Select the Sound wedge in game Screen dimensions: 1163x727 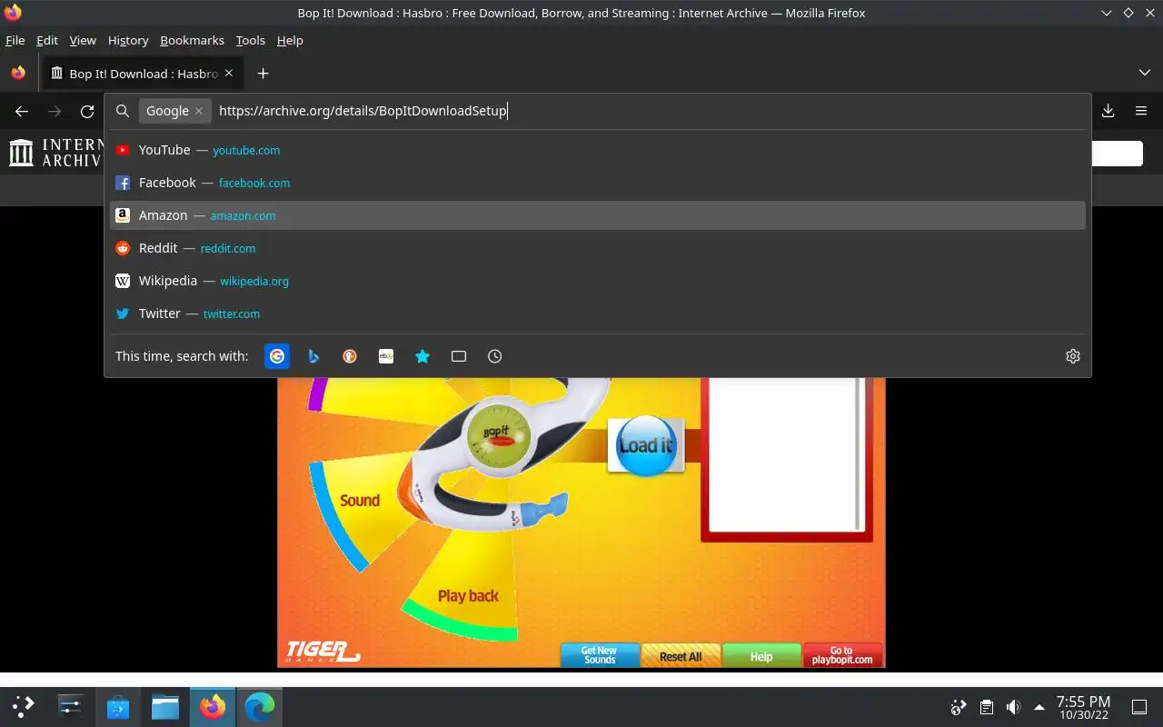[x=360, y=501]
